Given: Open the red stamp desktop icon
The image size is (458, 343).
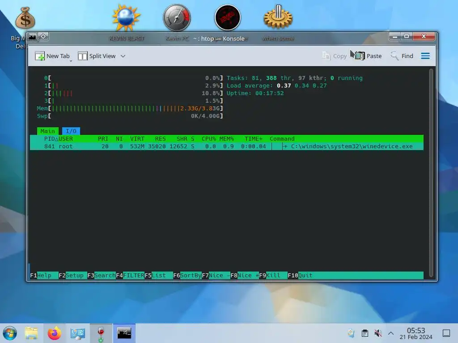Looking at the screenshot, I should [228, 17].
